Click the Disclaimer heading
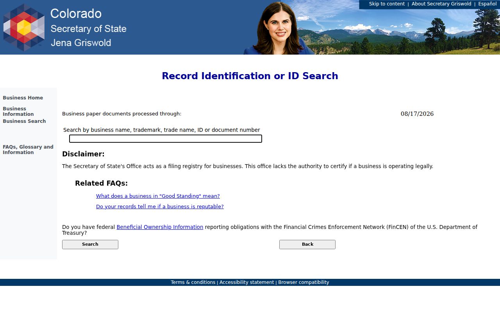This screenshot has height=312, width=500. point(83,154)
